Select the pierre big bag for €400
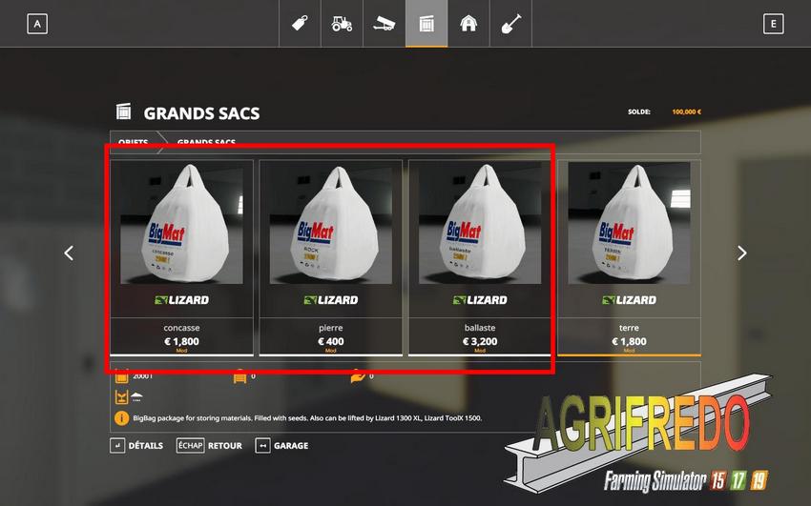811x506 pixels. (330, 257)
